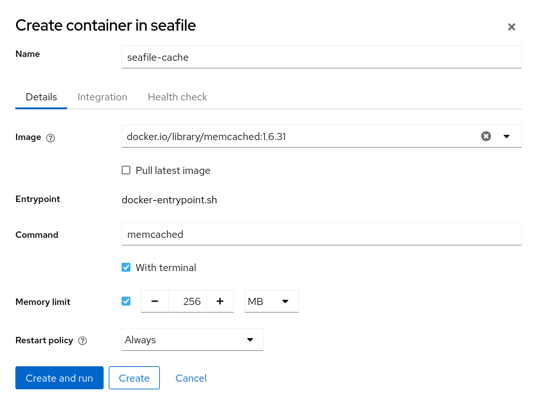Click the Image help question-mark icon
Screen dimensions: 536x404
(x=51, y=138)
